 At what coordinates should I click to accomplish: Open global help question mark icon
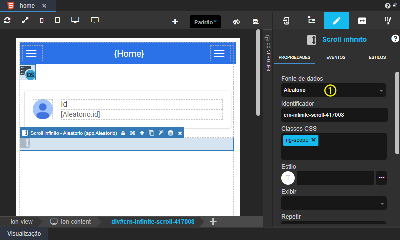(388, 6)
